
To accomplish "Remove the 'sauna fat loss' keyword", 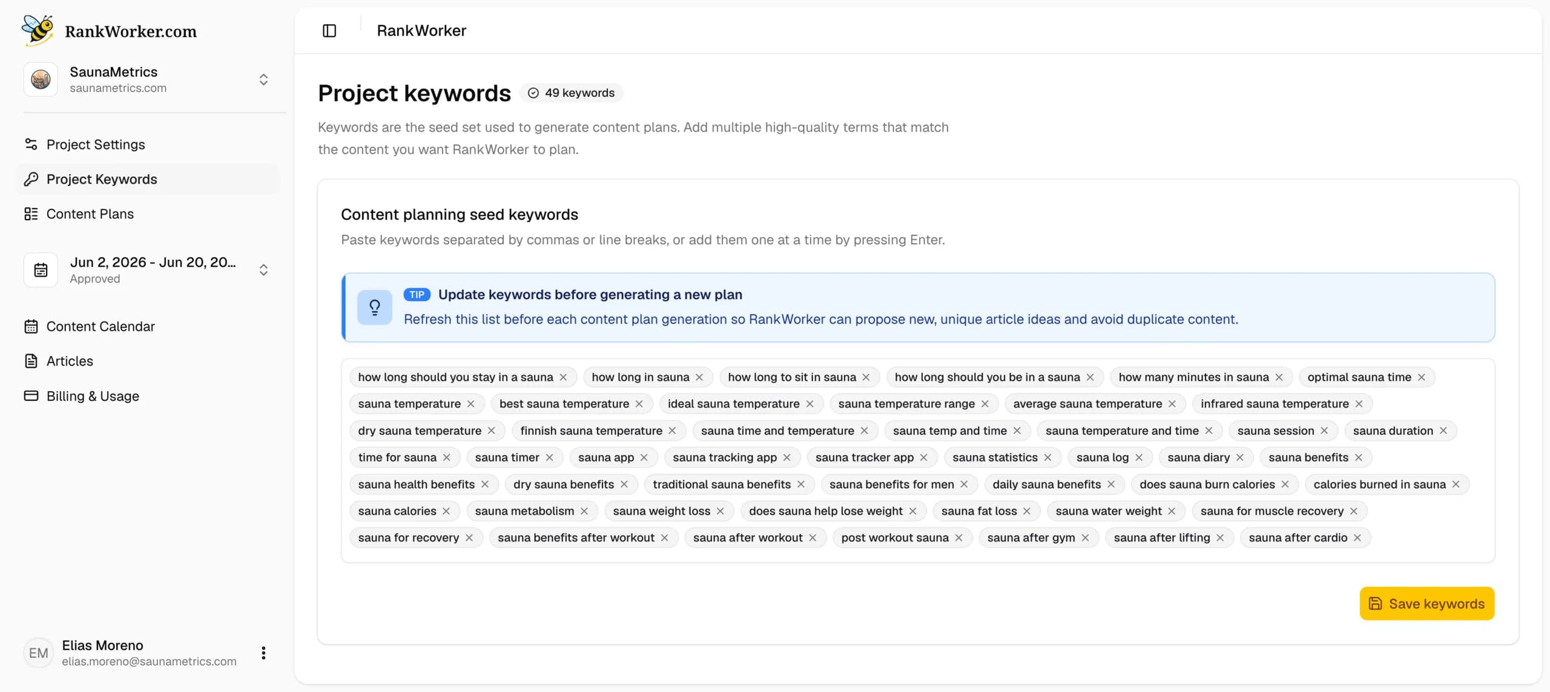I will tap(1027, 511).
